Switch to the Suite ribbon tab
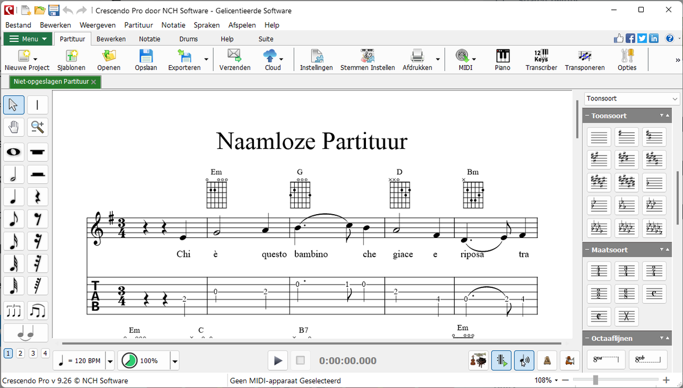The width and height of the screenshot is (683, 388). point(266,39)
